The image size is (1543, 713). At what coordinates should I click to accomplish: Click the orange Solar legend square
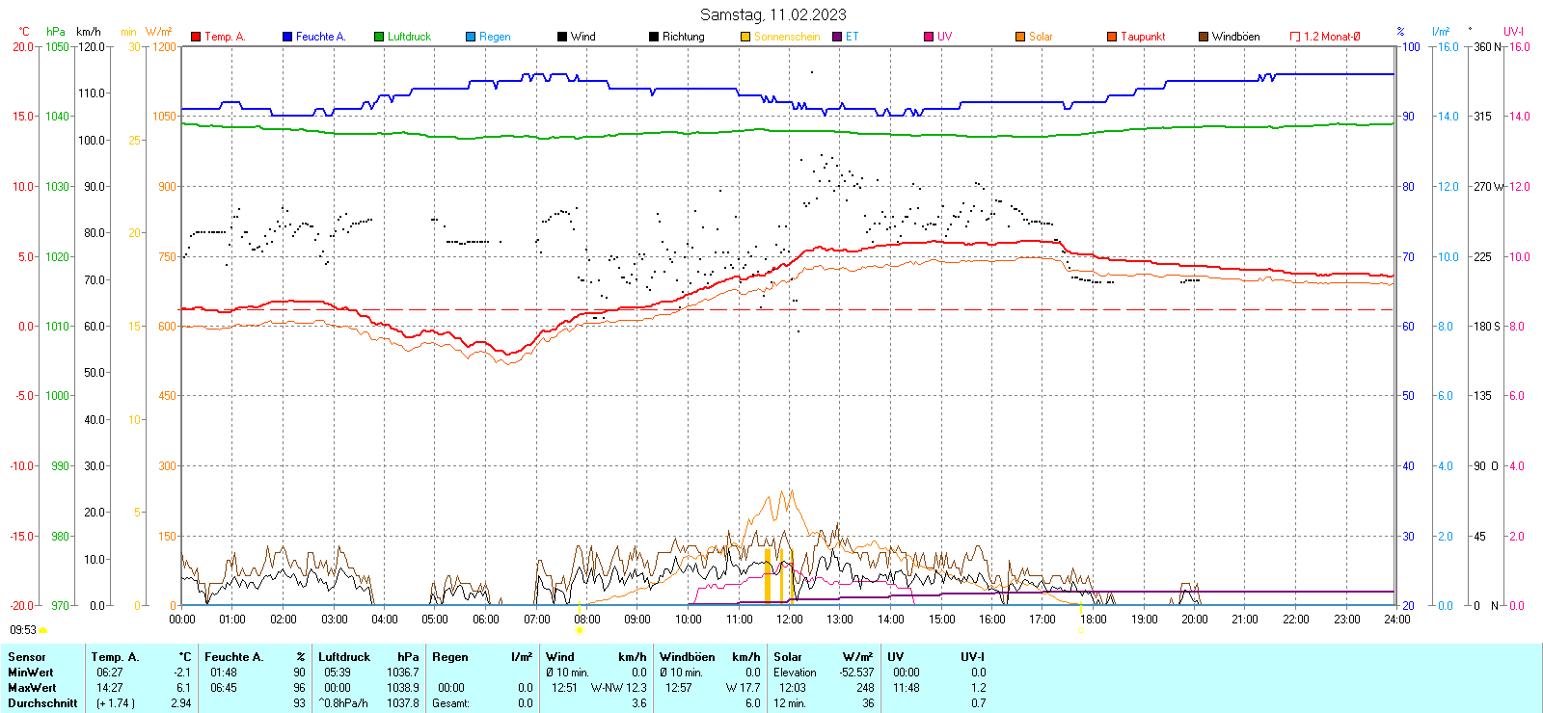[1020, 37]
